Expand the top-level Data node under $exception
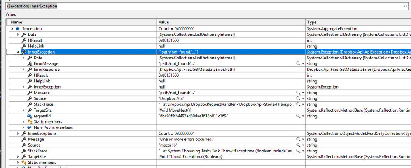The width and height of the screenshot is (411, 168). coord(18,35)
